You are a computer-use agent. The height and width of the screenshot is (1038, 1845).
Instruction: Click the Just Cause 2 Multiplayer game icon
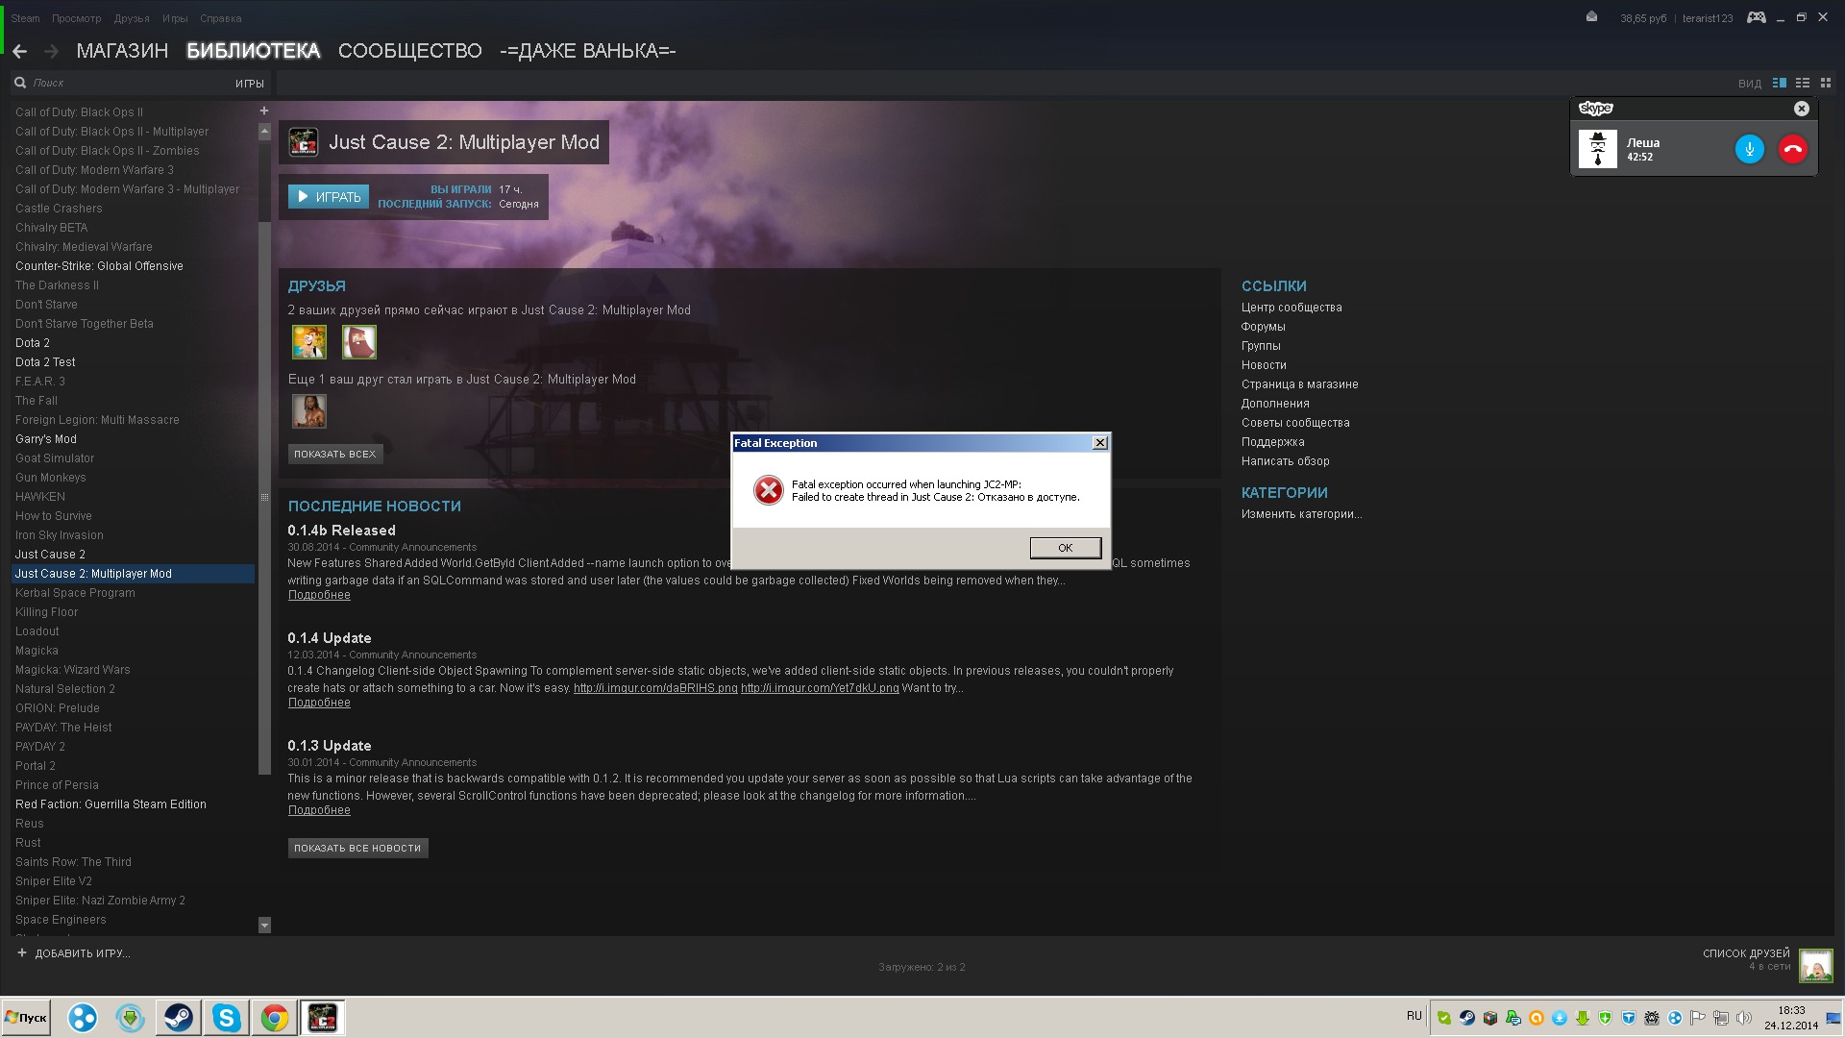pyautogui.click(x=303, y=142)
